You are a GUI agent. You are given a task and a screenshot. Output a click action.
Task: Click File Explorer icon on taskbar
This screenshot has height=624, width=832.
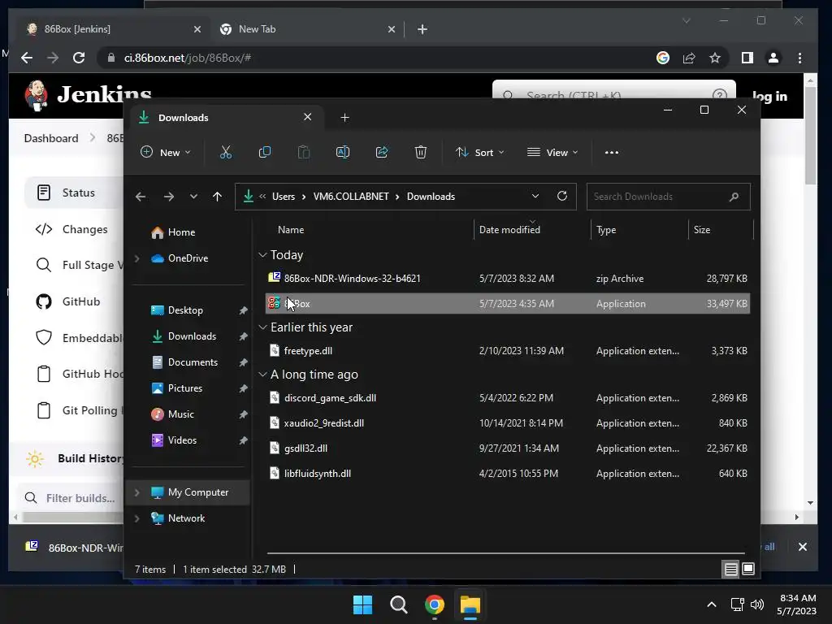[x=470, y=604]
